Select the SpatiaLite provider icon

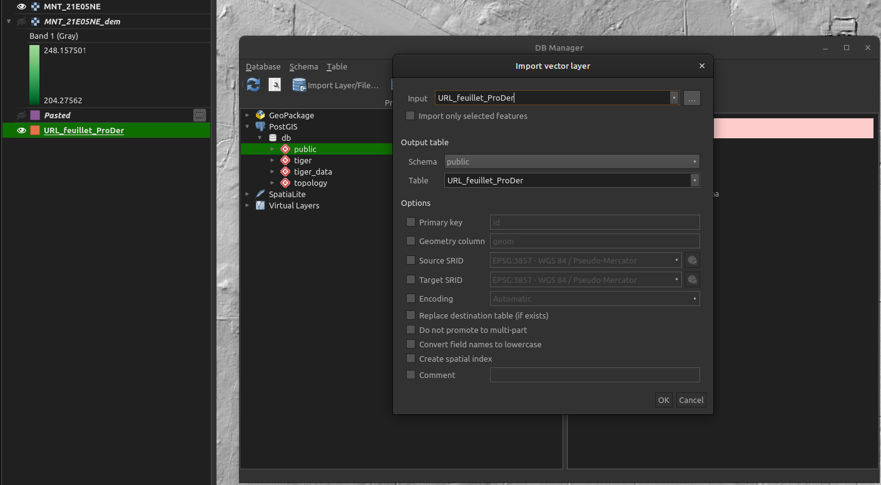[259, 194]
